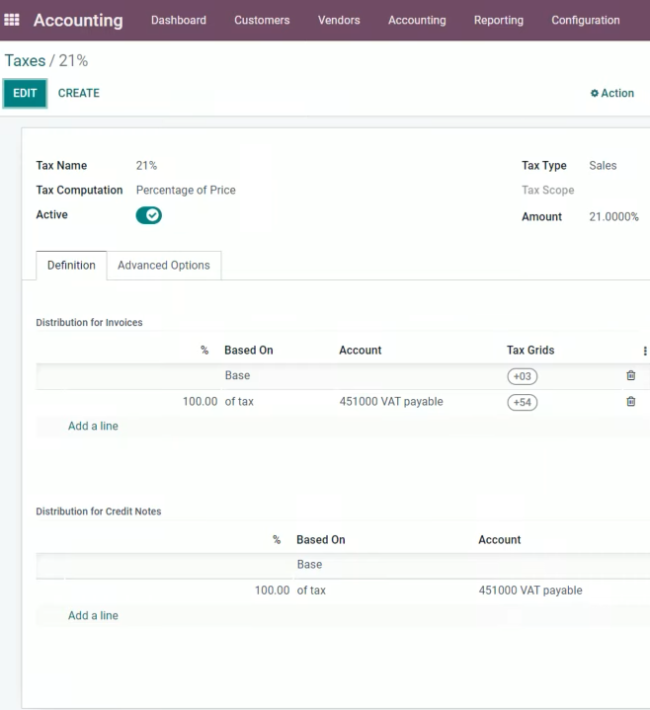Open the Vendors menu

pos(339,20)
